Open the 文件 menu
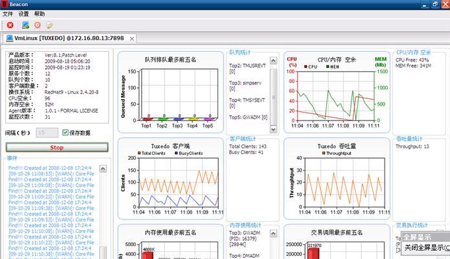Viewport: 450px width, 259px height. tap(8, 14)
